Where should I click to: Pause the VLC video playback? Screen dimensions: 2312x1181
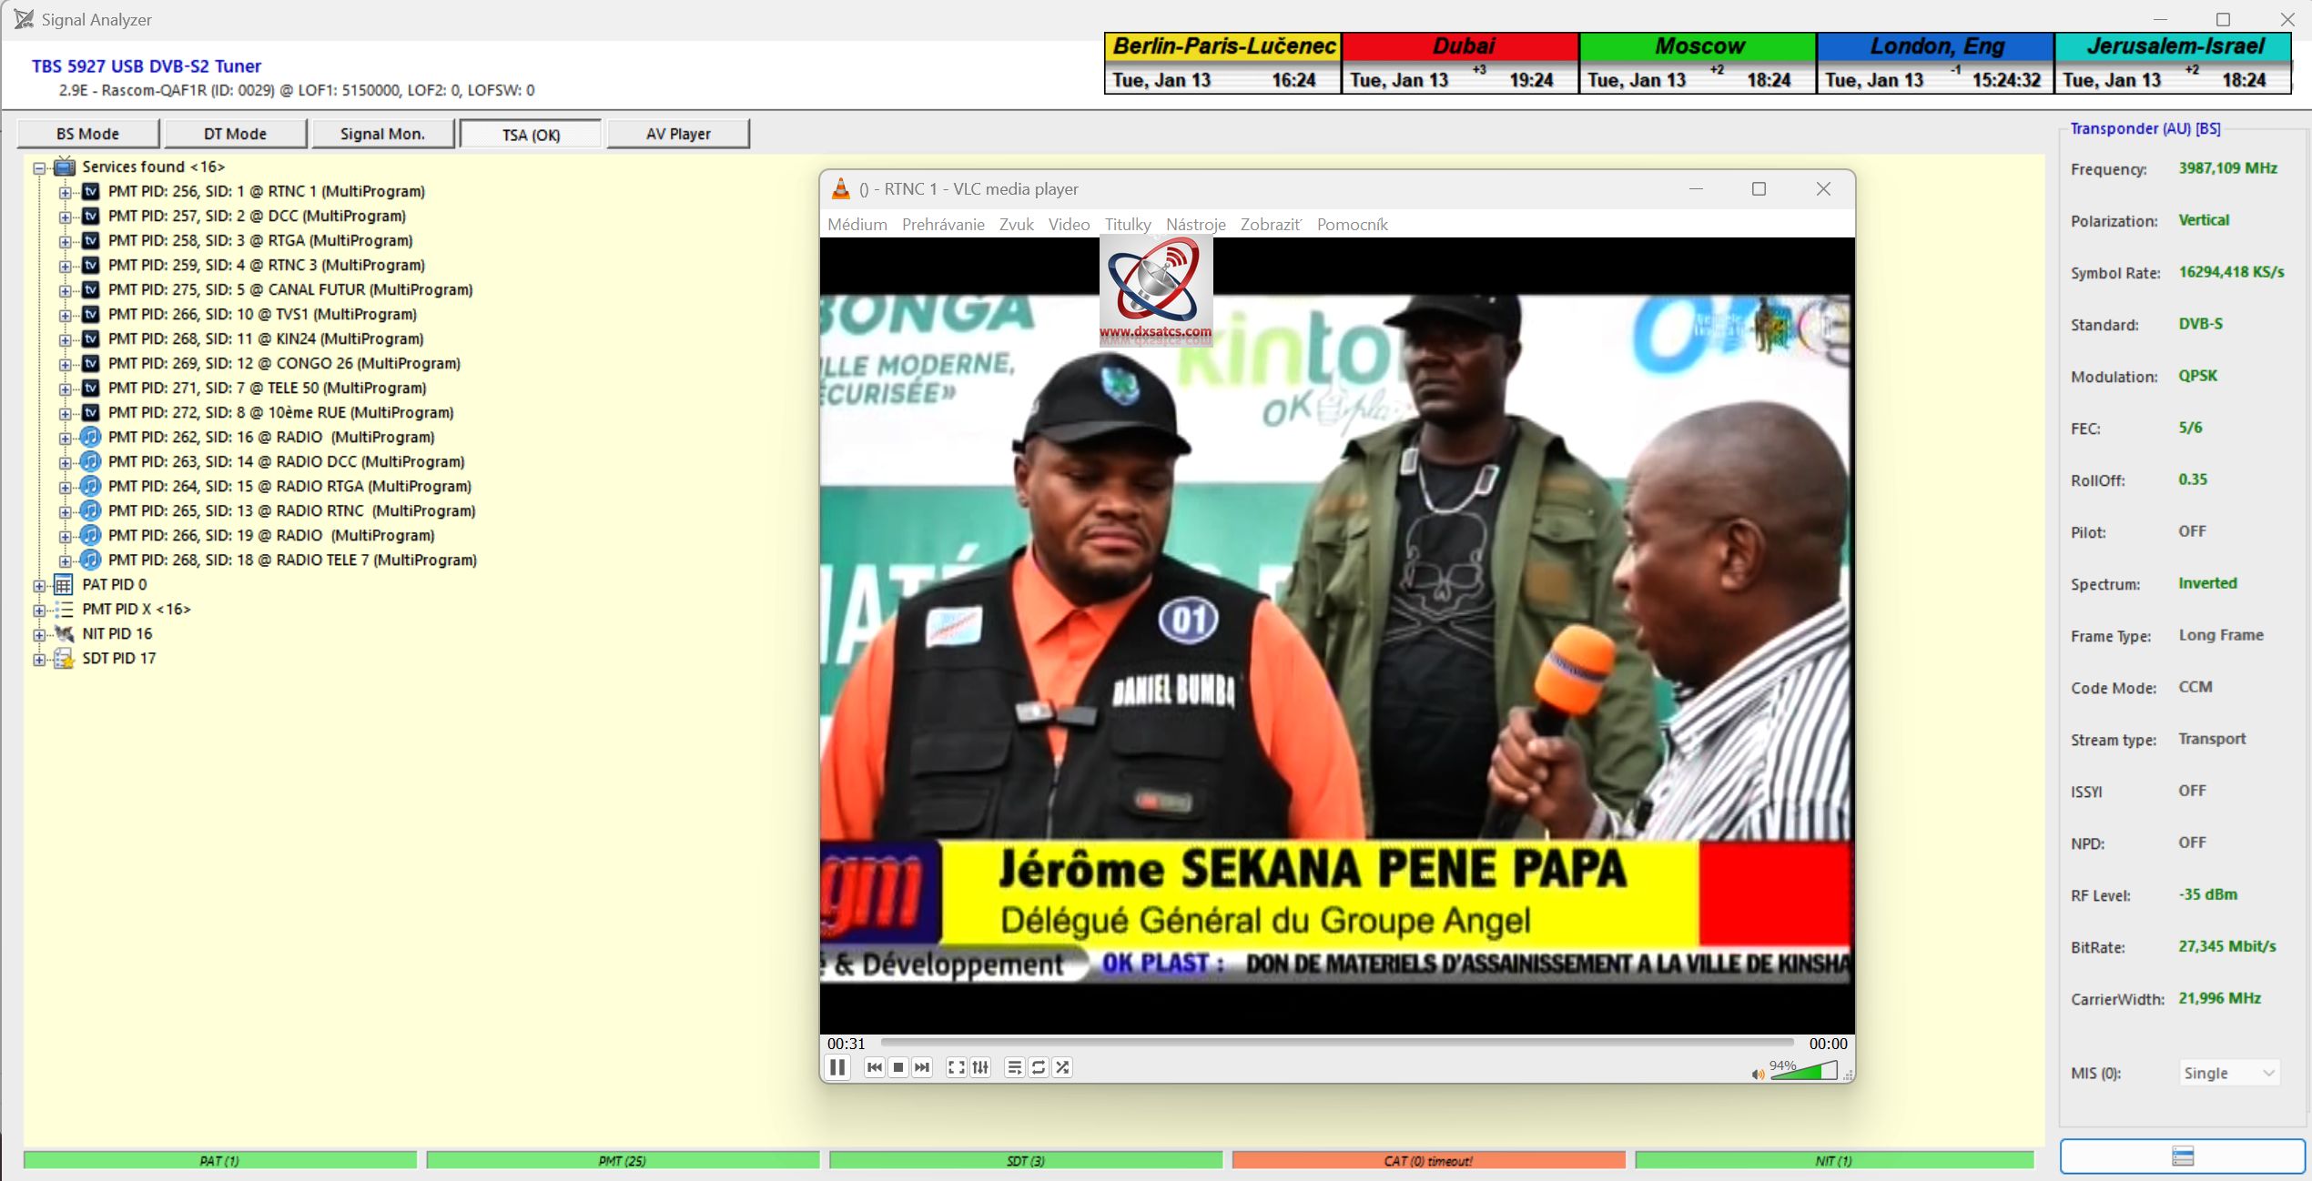coord(837,1067)
